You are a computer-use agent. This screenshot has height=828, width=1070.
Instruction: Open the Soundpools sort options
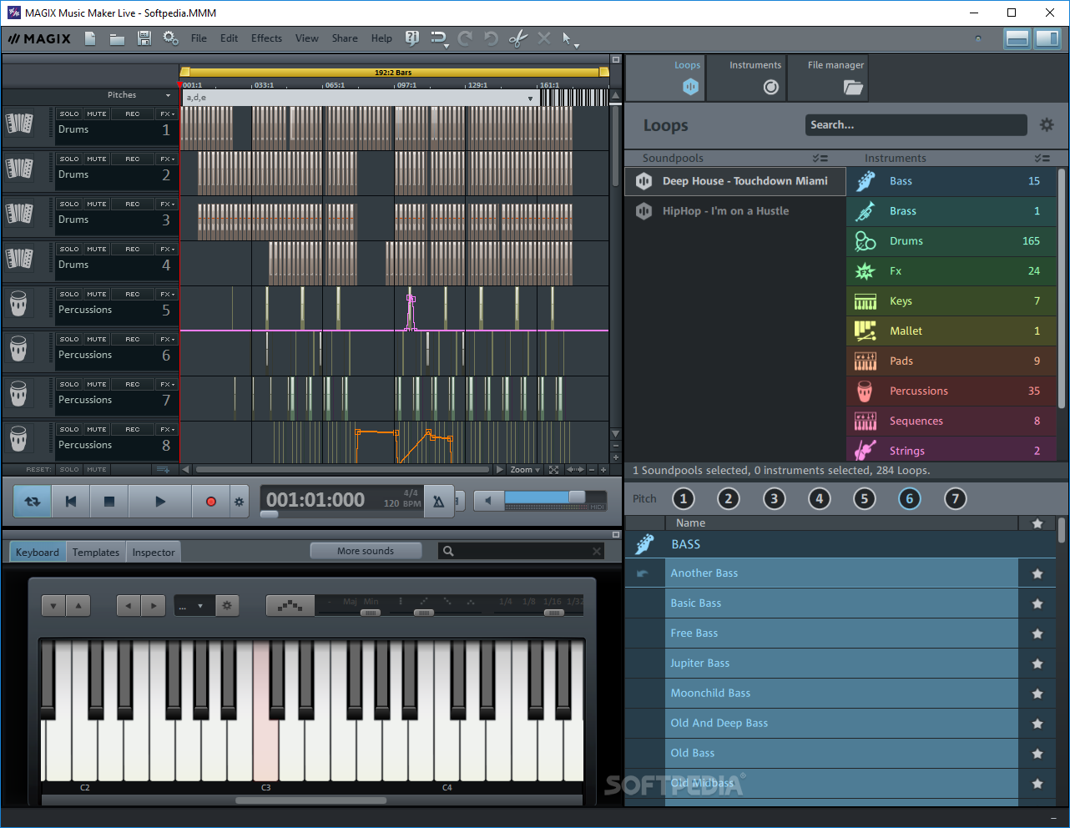click(820, 158)
